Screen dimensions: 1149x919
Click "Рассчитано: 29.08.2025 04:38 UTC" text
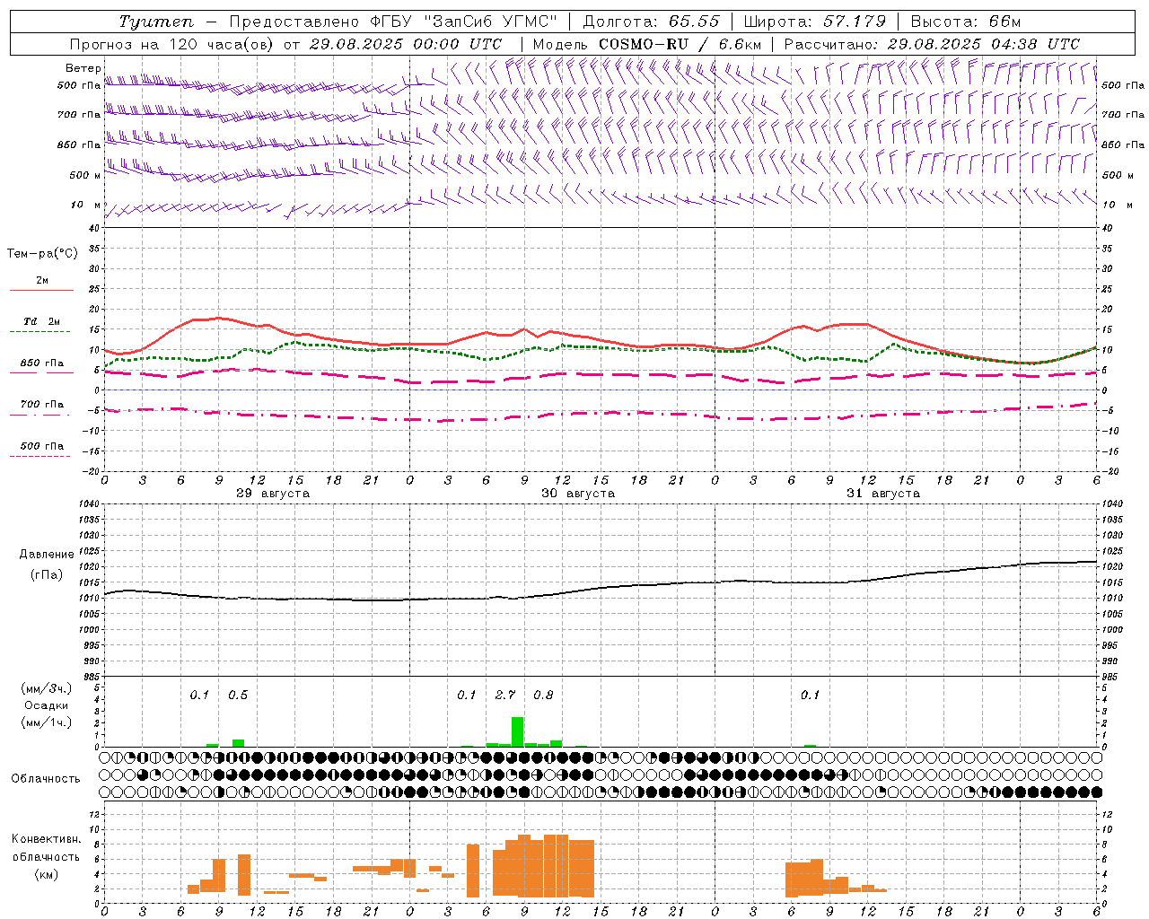click(932, 44)
